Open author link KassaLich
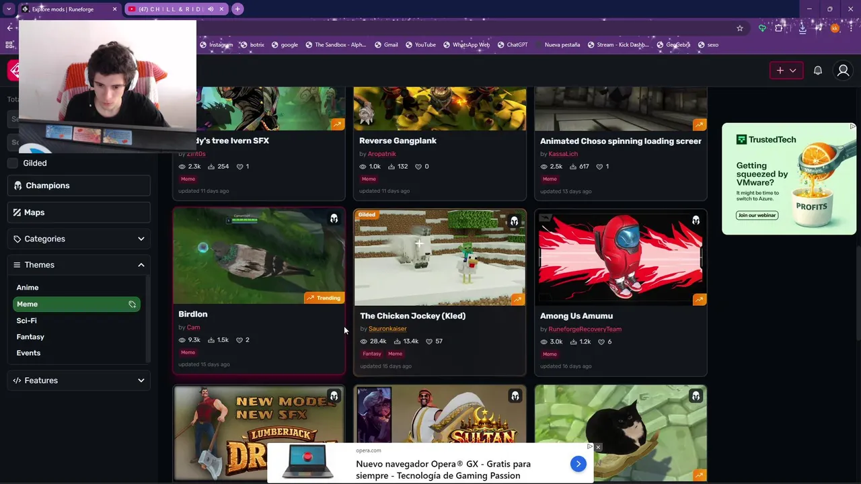 (563, 154)
